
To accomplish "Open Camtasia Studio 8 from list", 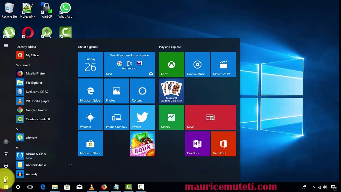I will point(44,119).
